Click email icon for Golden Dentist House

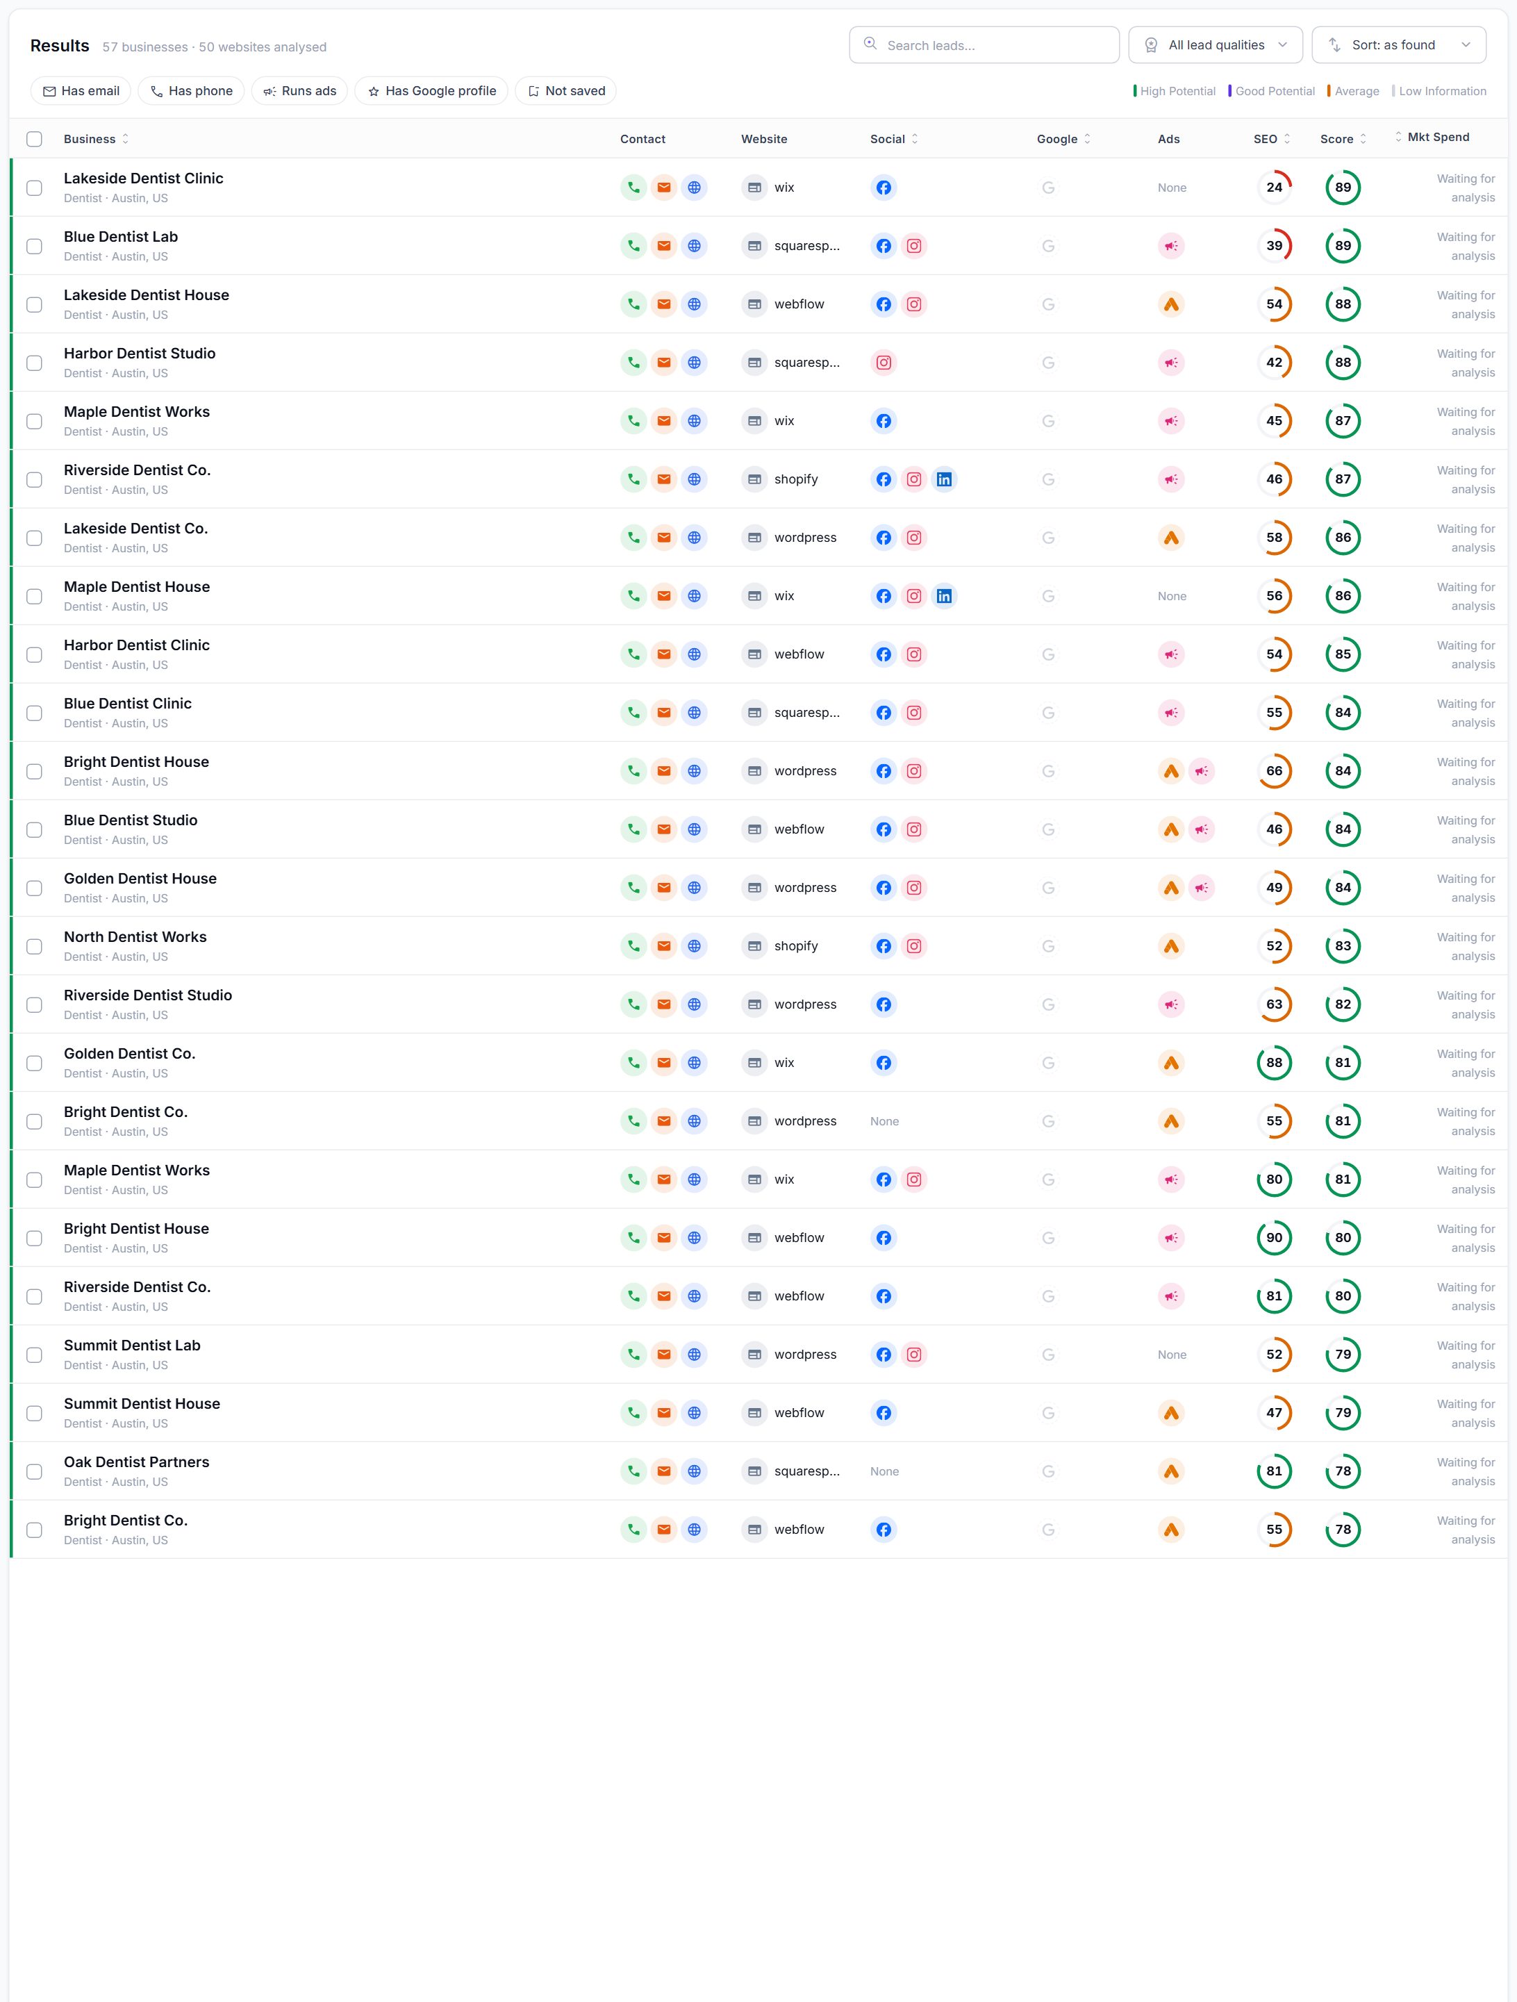point(663,888)
